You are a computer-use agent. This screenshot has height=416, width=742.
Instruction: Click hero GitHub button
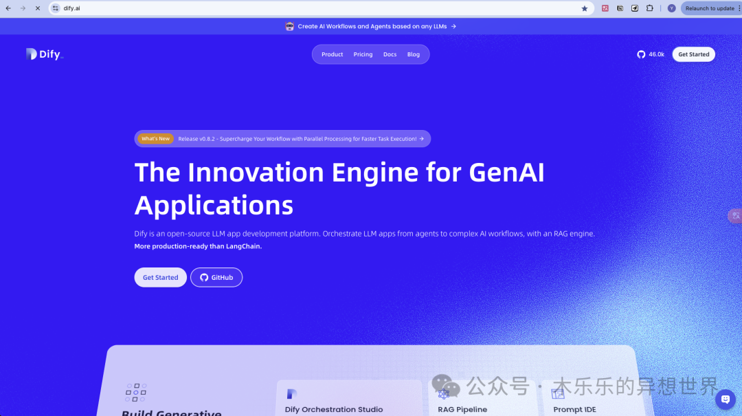(x=216, y=278)
